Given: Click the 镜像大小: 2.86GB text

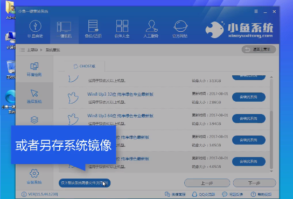Looking at the screenshot, I should pyautogui.click(x=206, y=102).
